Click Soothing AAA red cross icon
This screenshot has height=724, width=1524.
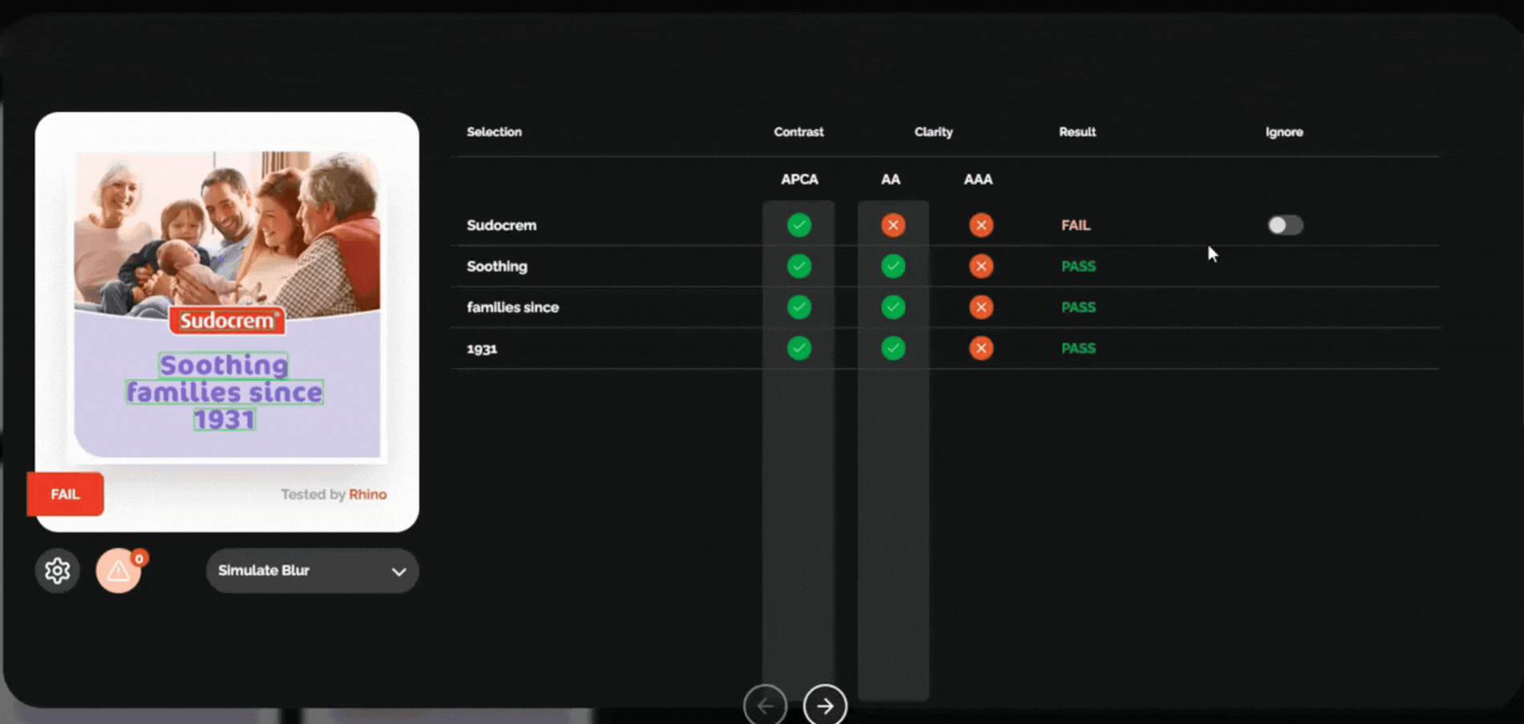pyautogui.click(x=980, y=266)
